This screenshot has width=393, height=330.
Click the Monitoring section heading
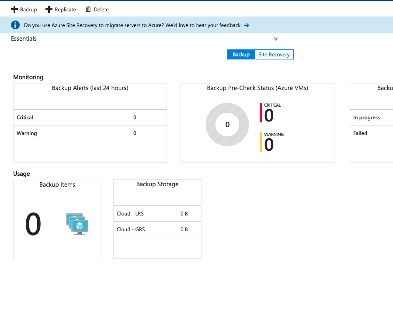pyautogui.click(x=28, y=77)
